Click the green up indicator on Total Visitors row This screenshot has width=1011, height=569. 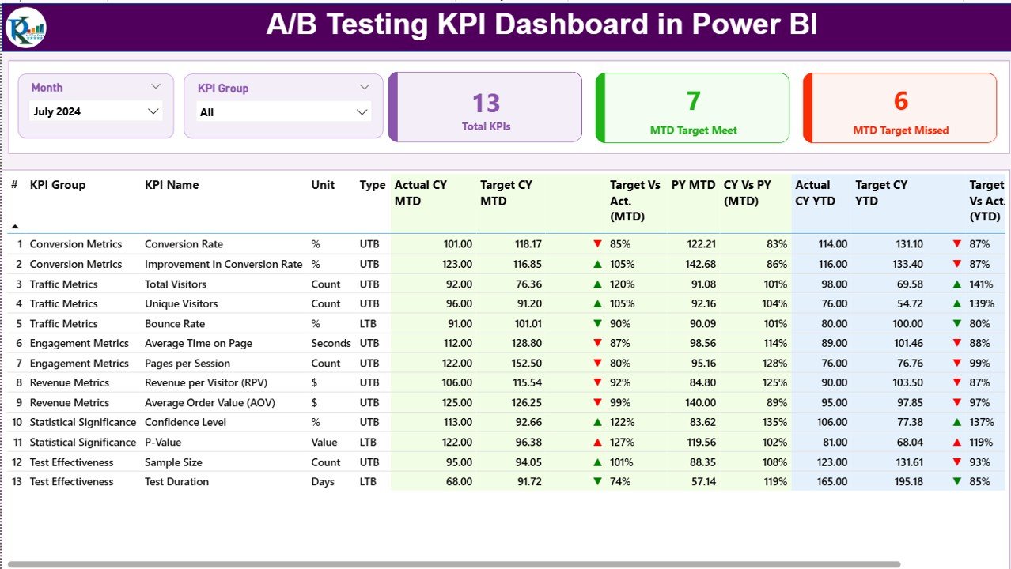597,284
